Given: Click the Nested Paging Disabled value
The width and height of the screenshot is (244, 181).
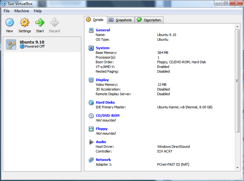Looking at the screenshot, I should tap(163, 71).
